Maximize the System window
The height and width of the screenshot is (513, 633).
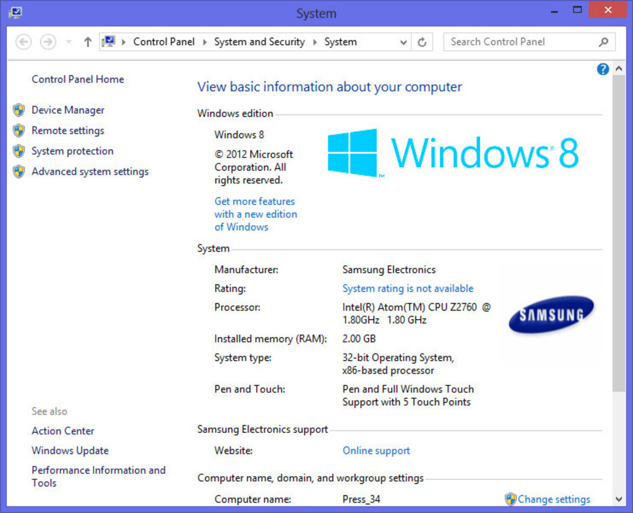click(x=577, y=10)
